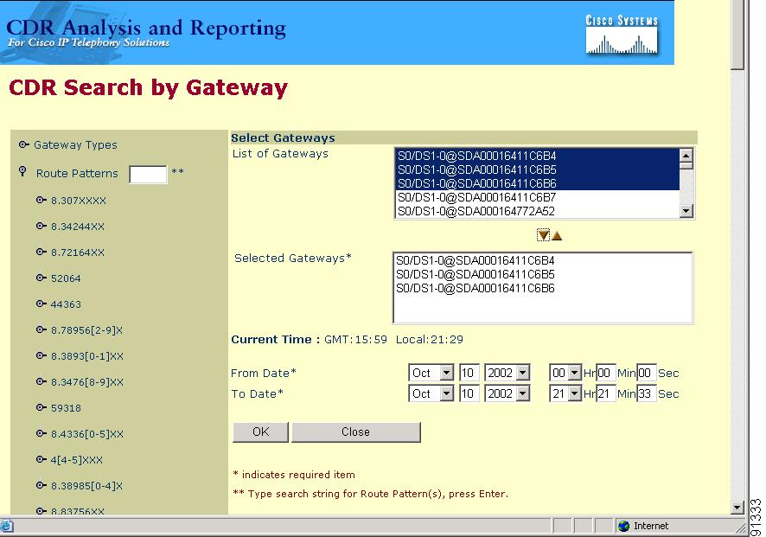Open the From Date hour dropdown

click(574, 373)
